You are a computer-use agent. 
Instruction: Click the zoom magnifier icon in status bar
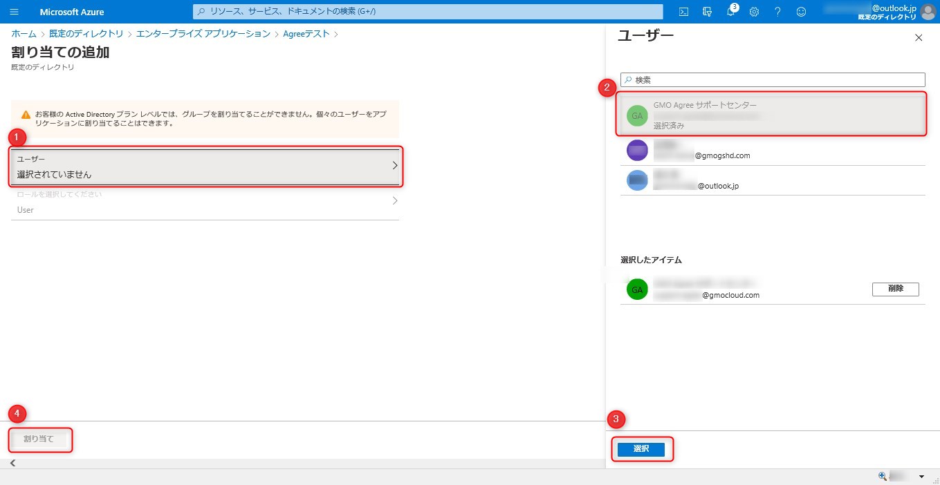click(x=883, y=477)
